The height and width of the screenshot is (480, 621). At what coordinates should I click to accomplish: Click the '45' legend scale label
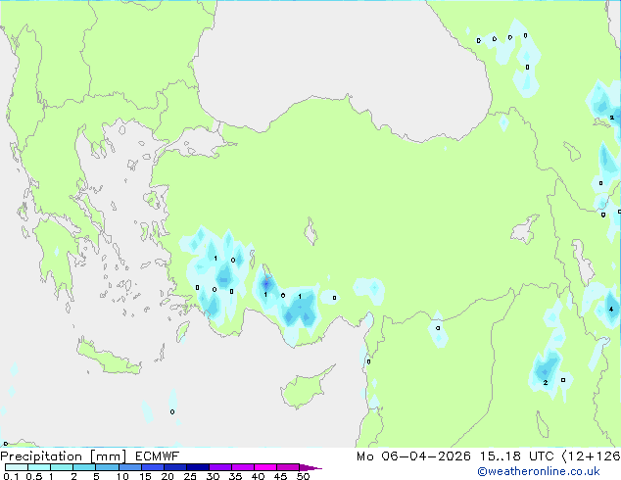[280, 476]
